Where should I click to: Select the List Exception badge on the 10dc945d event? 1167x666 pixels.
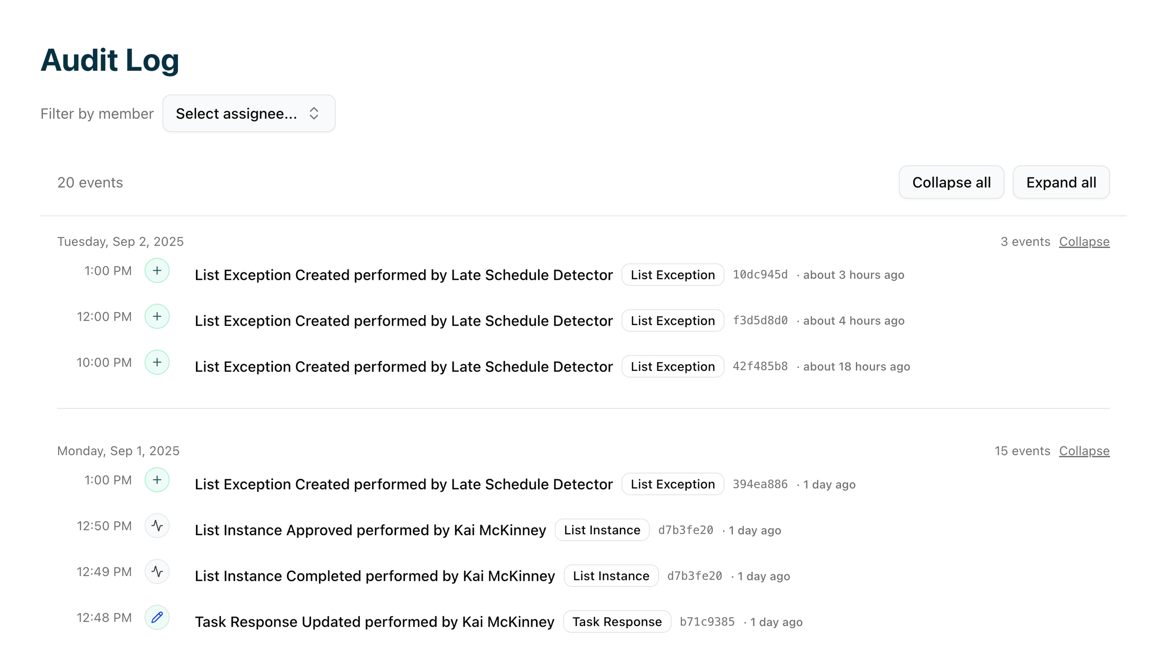[672, 275]
